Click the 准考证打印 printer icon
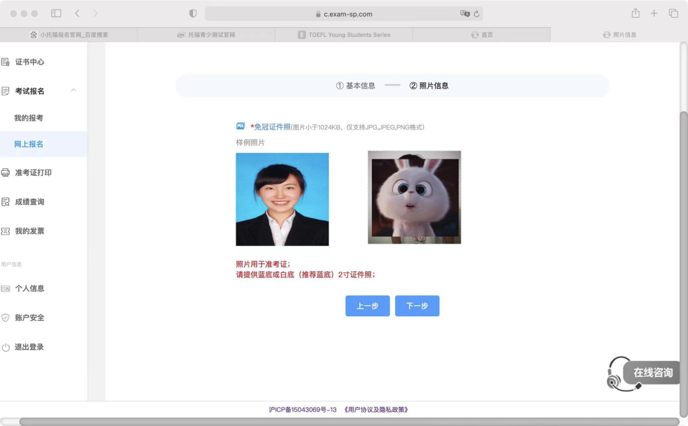 coord(5,173)
